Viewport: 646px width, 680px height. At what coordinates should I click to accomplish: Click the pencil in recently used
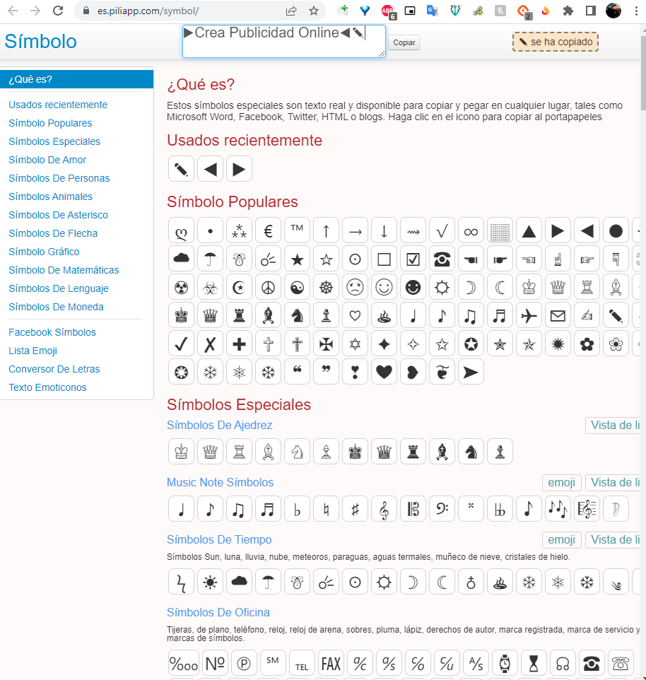[x=181, y=169]
